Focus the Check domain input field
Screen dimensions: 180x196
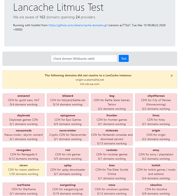click(x=84, y=58)
